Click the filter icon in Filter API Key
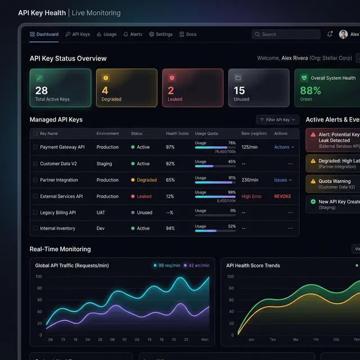The image size is (360, 360). pos(262,120)
